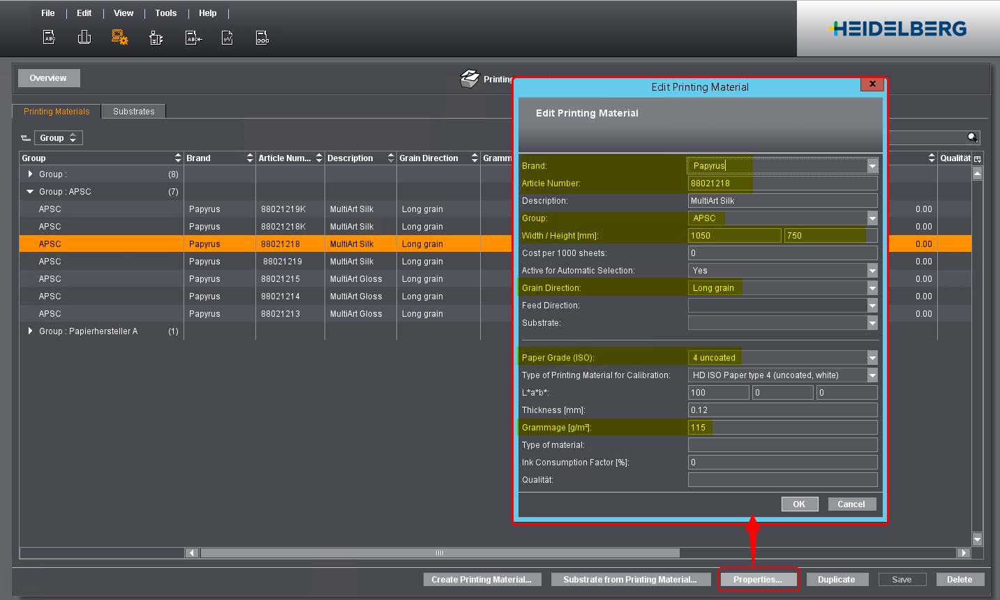Click Create Printing Material... button
Screen dimensions: 1000x600
click(482, 580)
